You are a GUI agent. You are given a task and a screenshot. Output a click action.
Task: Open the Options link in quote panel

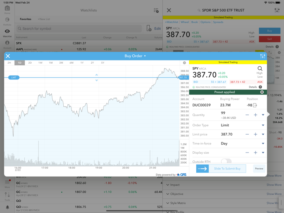pyautogui.click(x=205, y=22)
